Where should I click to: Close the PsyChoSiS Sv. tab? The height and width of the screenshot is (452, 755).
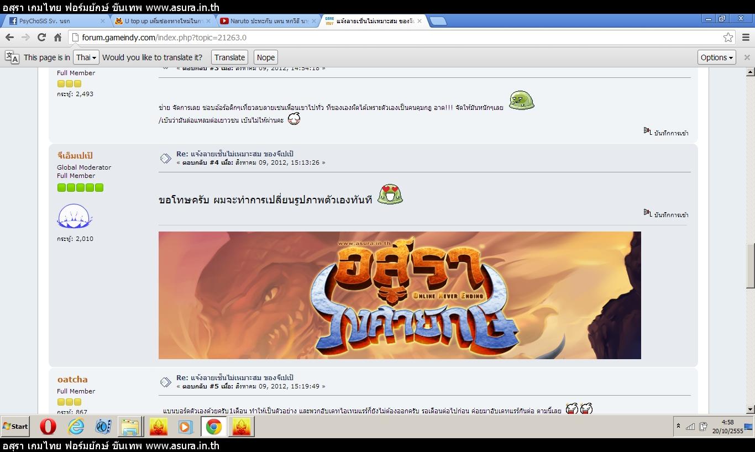(102, 21)
